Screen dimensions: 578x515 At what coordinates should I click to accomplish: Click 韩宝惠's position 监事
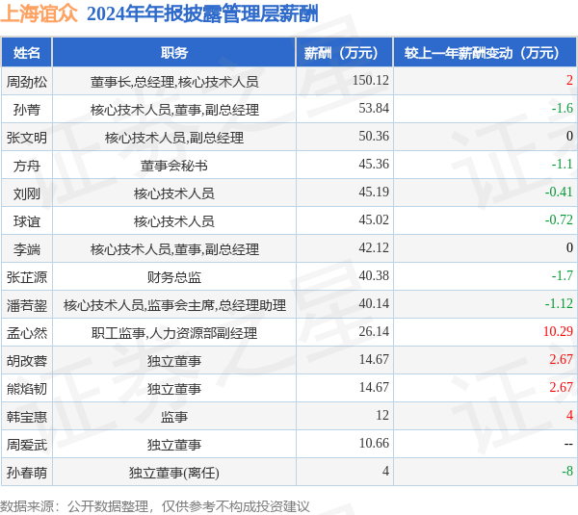(x=174, y=417)
